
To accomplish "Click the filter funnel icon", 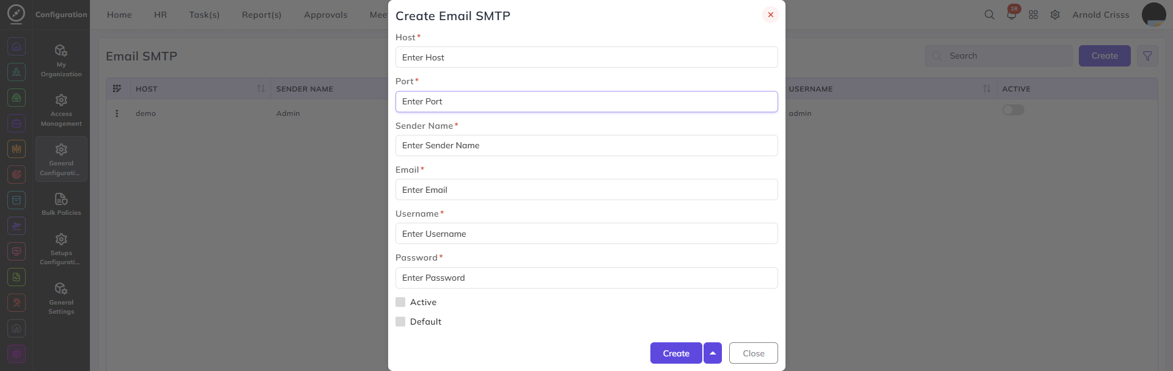I will coord(1147,56).
